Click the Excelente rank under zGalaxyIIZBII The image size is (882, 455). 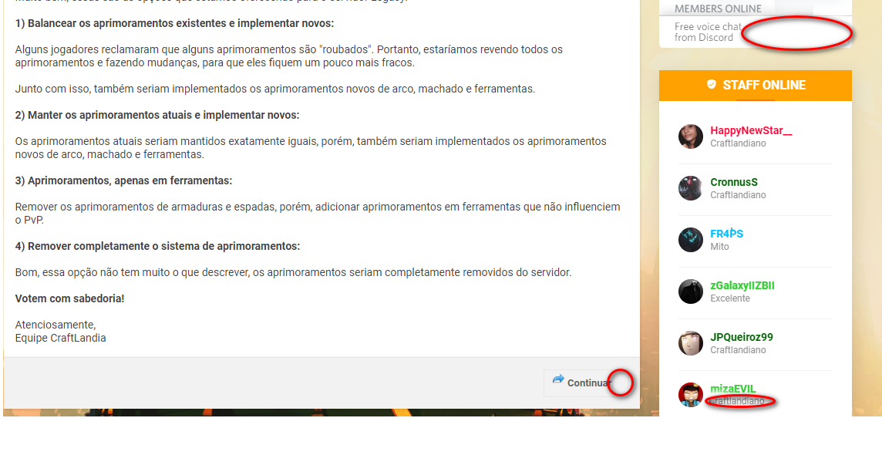[x=729, y=298]
